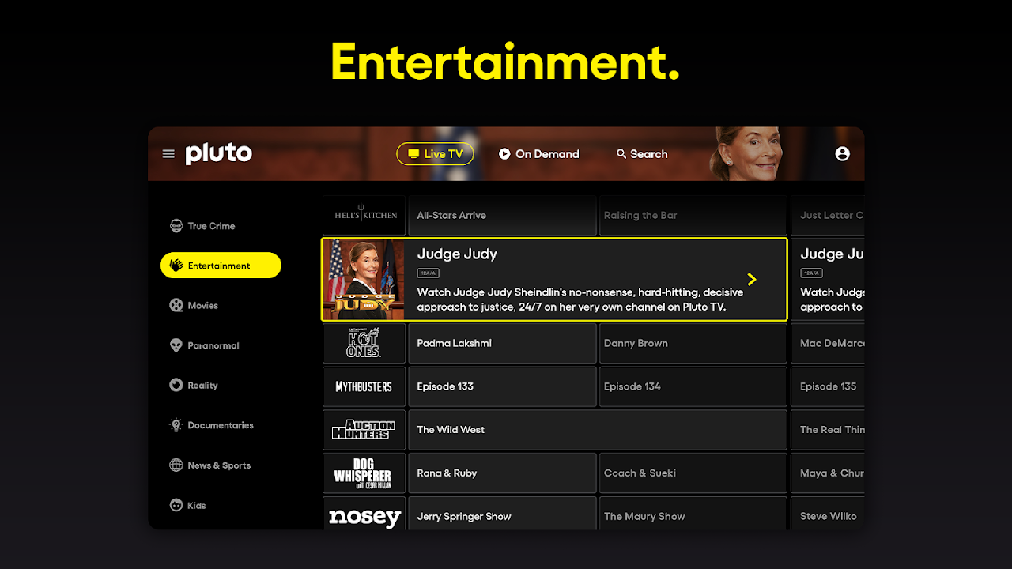Click the Judge Judy program description text
Screen dimensions: 1012x569
[x=580, y=300]
